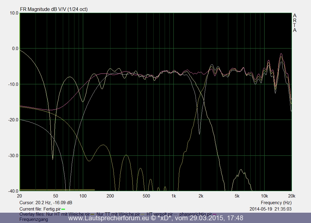Click the FR Magnitude dB V/V graph title
The height and width of the screenshot is (223, 311).
click(x=54, y=9)
